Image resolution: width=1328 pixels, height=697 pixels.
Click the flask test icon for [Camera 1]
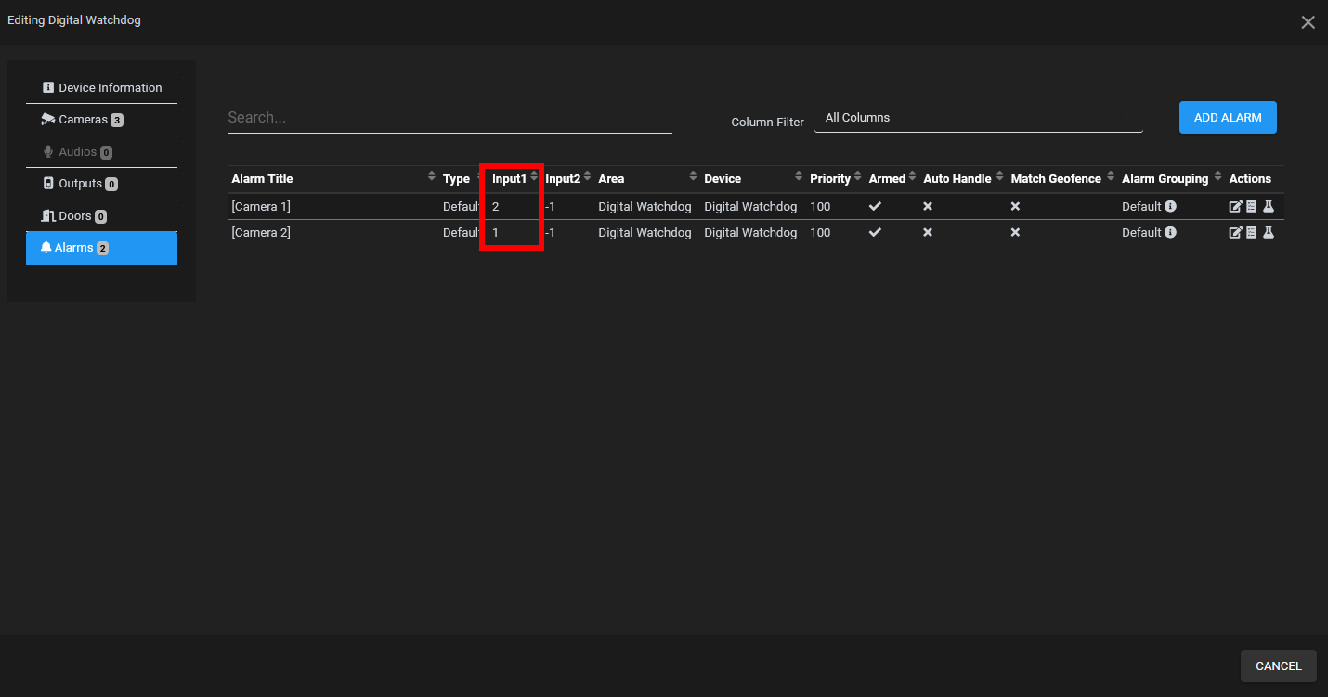pos(1269,206)
